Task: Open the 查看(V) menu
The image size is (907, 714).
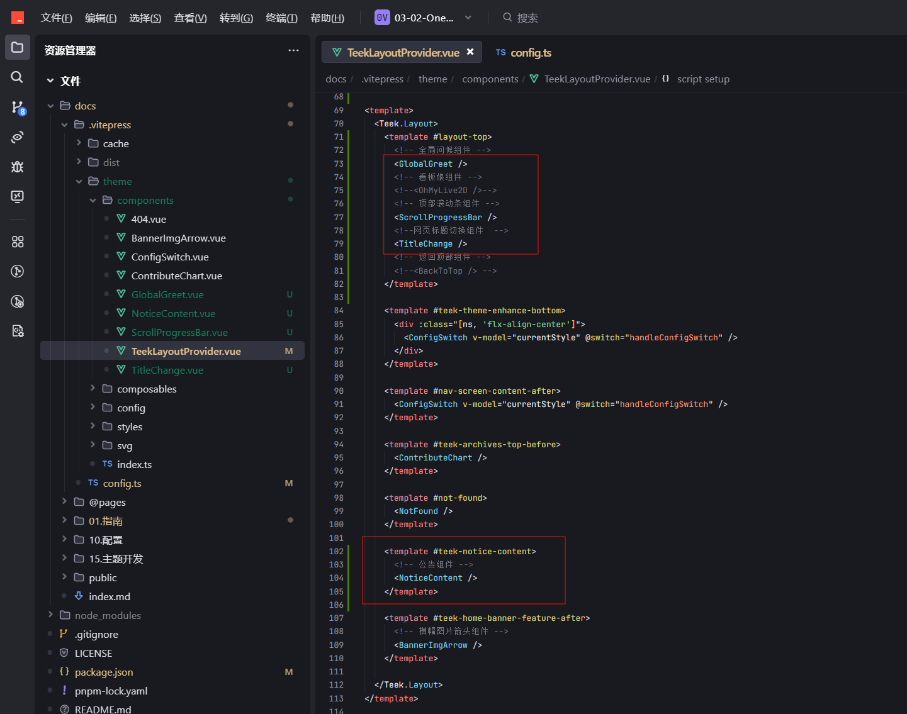Action: (191, 18)
